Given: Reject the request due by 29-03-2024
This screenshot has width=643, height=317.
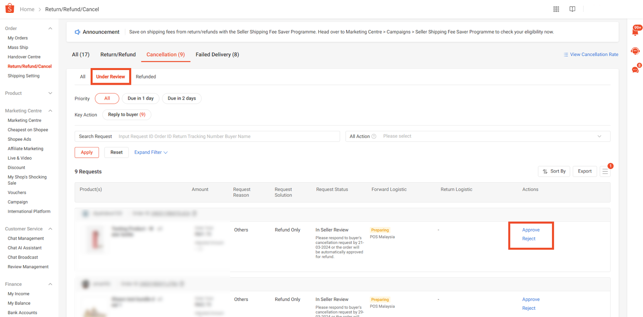Looking at the screenshot, I should (x=529, y=308).
